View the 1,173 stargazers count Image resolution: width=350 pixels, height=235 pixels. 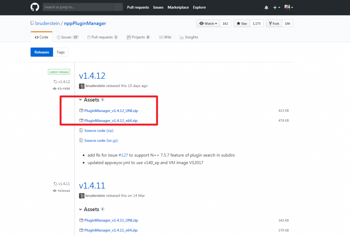click(x=256, y=24)
